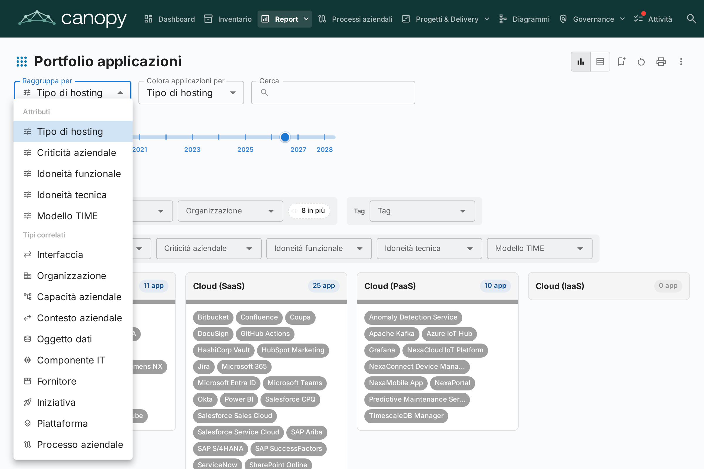Select Tipo di hosting option
Screen dimensions: 704x469
click(73, 132)
